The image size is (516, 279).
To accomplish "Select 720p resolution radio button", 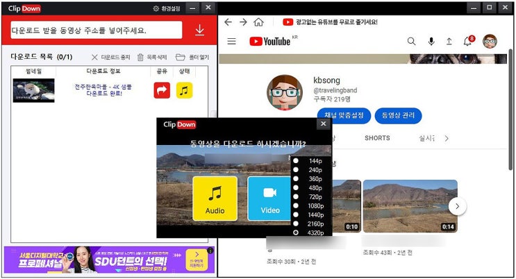I will click(x=296, y=196).
